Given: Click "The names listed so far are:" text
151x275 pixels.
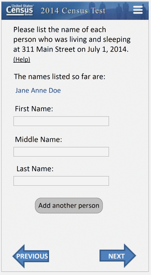Looking at the screenshot, I should [x=60, y=77].
